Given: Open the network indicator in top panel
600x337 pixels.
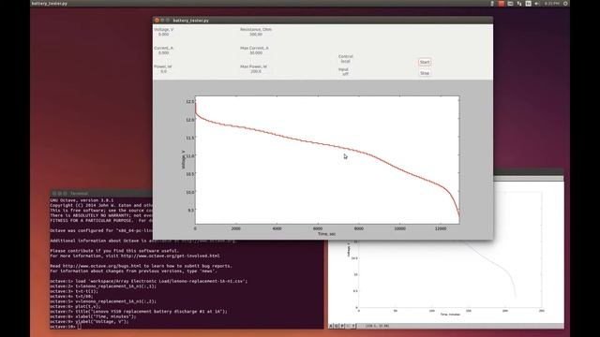Looking at the screenshot, I should 519,4.
